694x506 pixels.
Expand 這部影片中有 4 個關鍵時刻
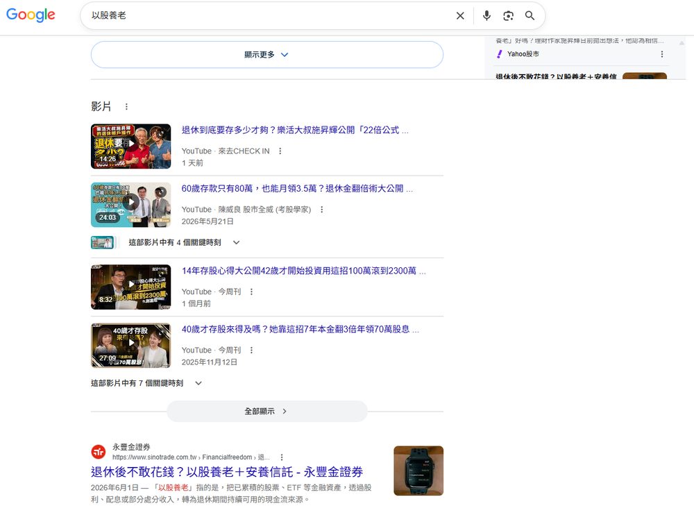(184, 243)
